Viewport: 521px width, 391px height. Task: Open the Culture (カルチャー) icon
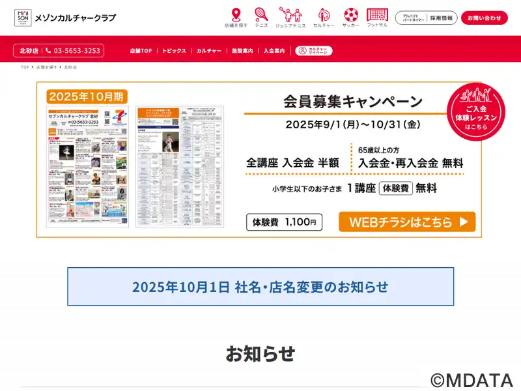click(324, 14)
